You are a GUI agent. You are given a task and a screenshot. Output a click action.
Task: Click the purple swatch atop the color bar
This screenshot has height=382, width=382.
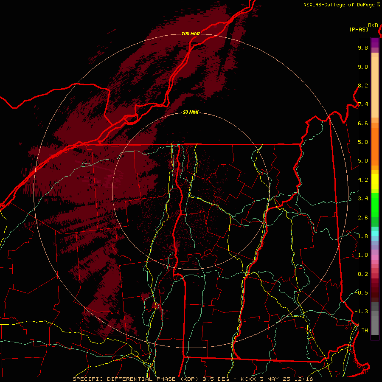coord(375,42)
